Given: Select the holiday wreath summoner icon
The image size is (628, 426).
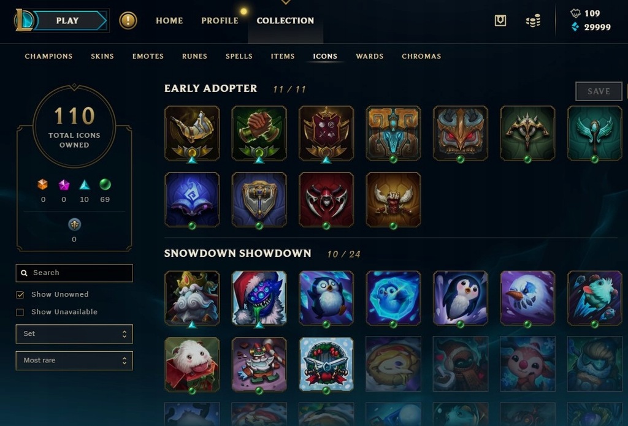Looking at the screenshot, I should [x=326, y=364].
